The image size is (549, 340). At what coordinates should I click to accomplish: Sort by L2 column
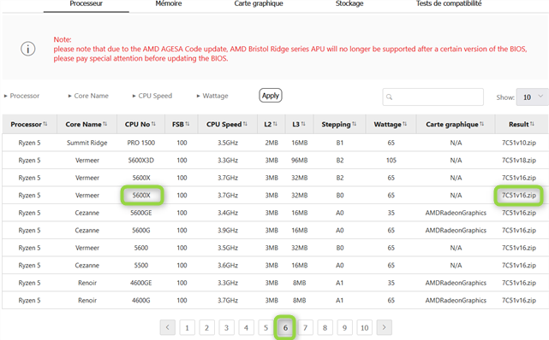pos(271,124)
